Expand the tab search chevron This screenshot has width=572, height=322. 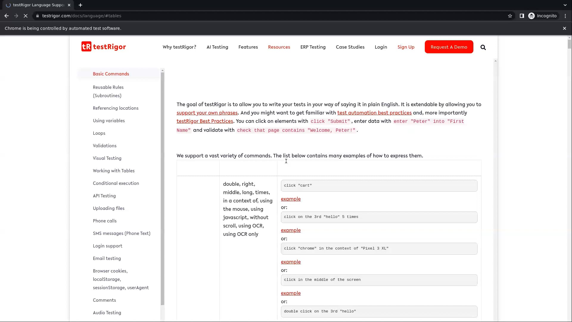[x=565, y=5]
